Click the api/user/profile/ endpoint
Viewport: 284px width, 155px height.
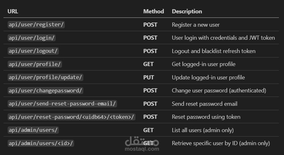(x=35, y=64)
